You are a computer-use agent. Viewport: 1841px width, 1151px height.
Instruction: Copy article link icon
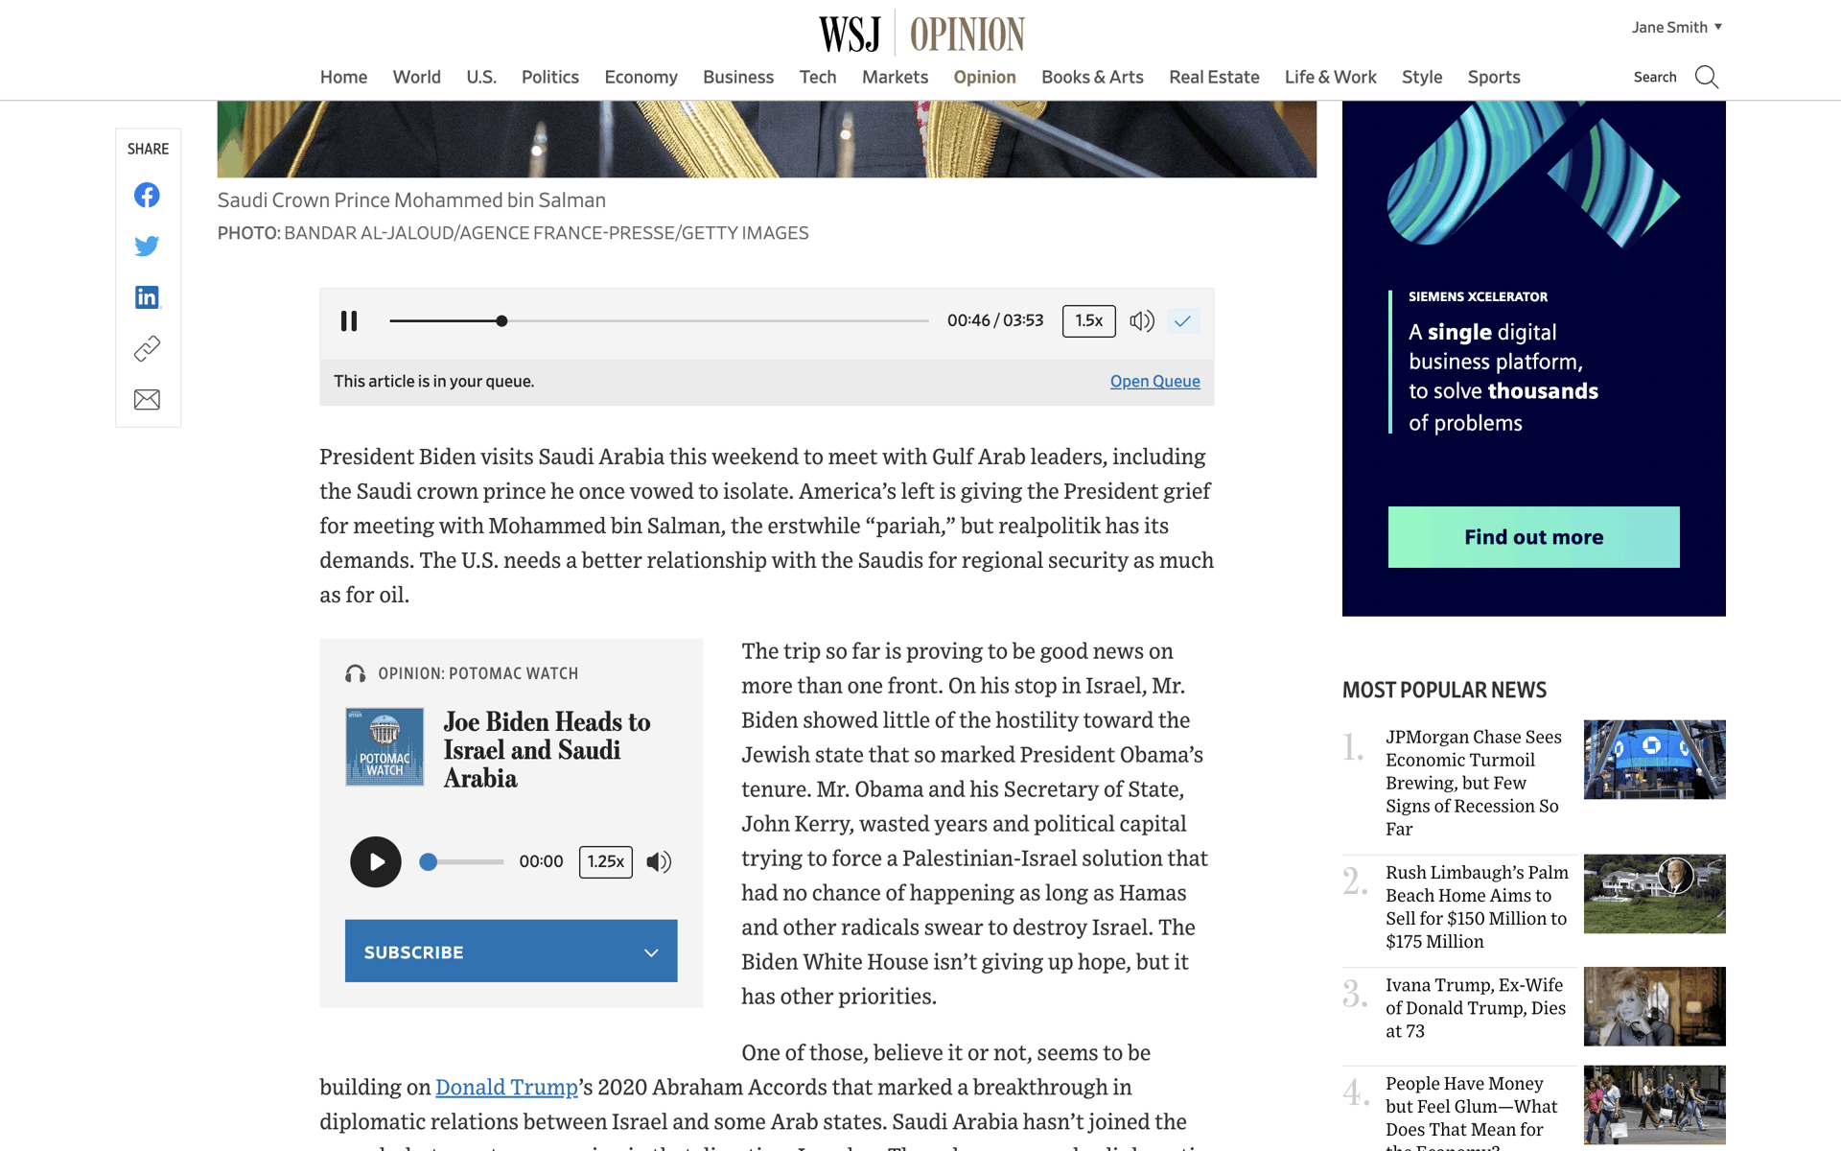(147, 348)
